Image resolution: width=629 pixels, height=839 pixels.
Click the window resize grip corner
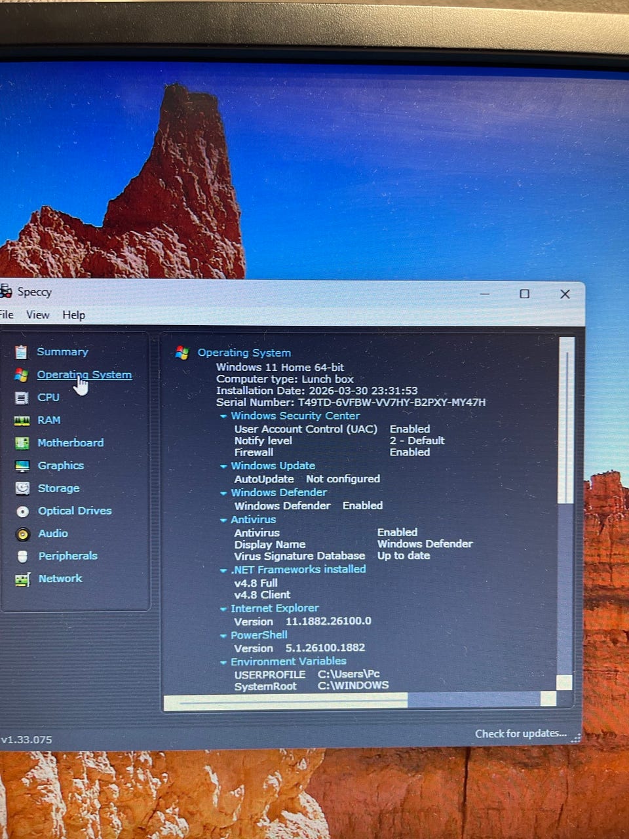tap(576, 739)
